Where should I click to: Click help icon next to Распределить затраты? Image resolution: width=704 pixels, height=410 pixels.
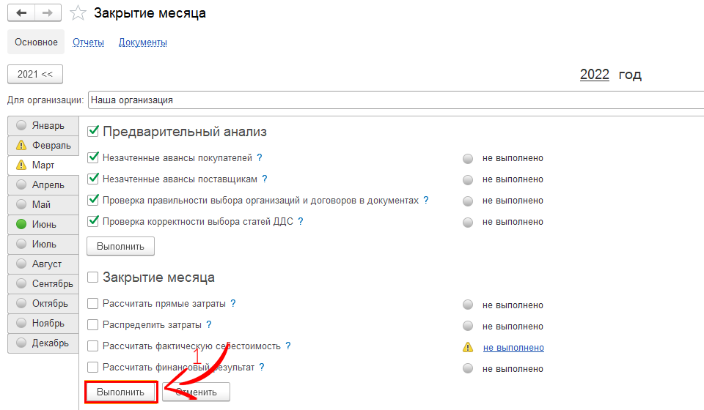(x=209, y=324)
